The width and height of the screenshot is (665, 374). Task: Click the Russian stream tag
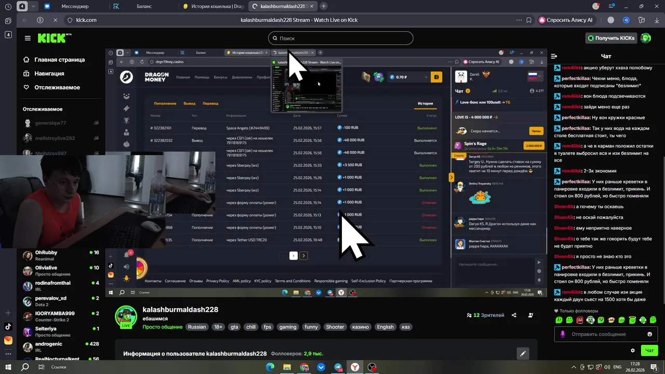tap(197, 327)
